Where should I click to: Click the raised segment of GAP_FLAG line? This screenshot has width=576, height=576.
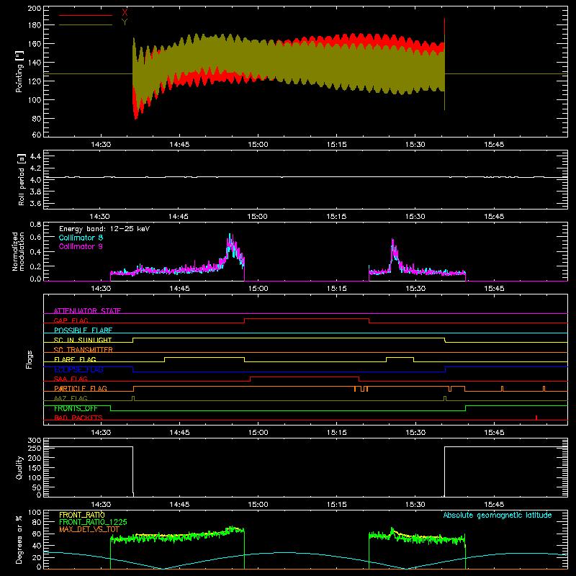pos(307,318)
